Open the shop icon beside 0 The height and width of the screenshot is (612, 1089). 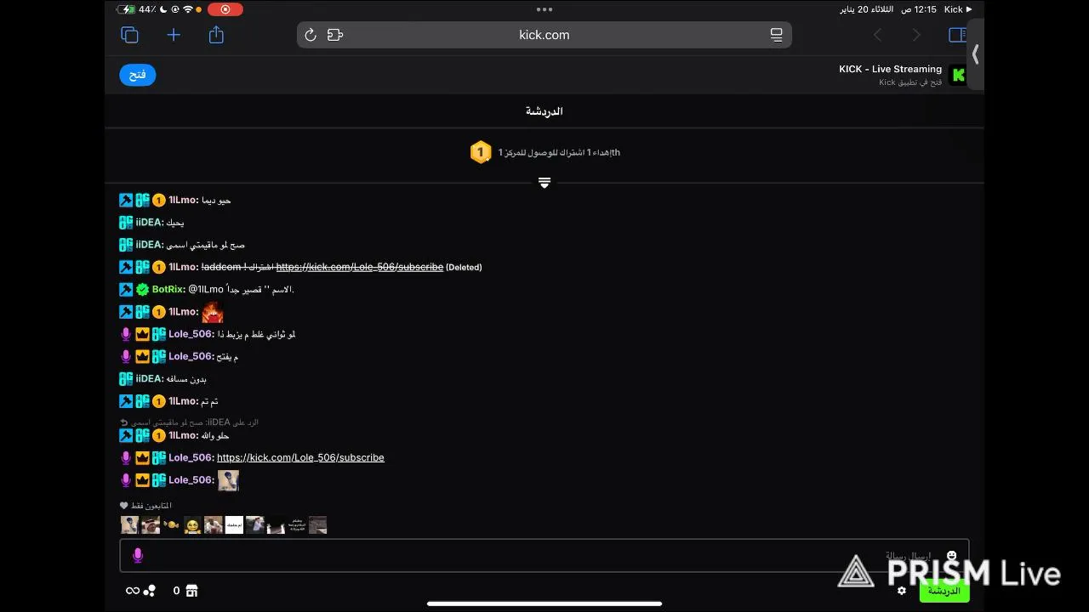click(x=191, y=591)
